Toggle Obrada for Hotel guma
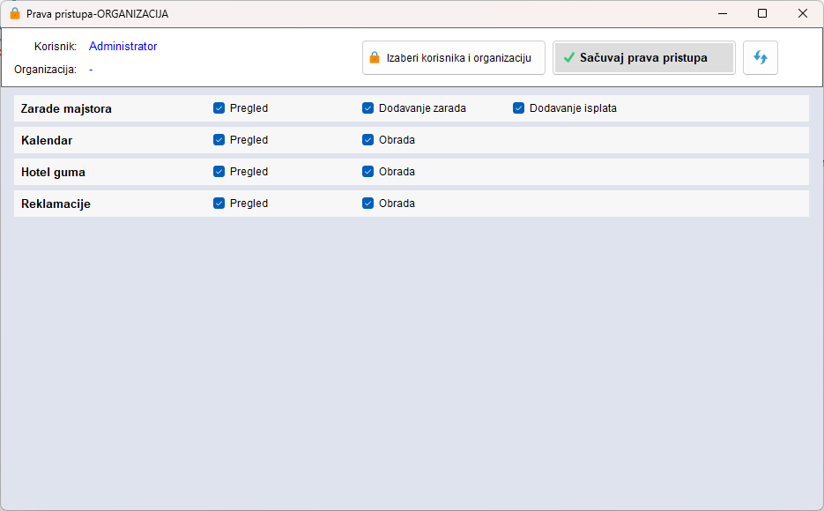This screenshot has height=511, width=824. (367, 172)
